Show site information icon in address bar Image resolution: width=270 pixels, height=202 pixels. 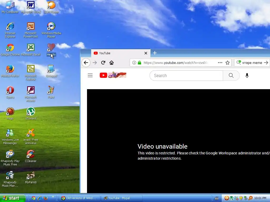pos(134,63)
